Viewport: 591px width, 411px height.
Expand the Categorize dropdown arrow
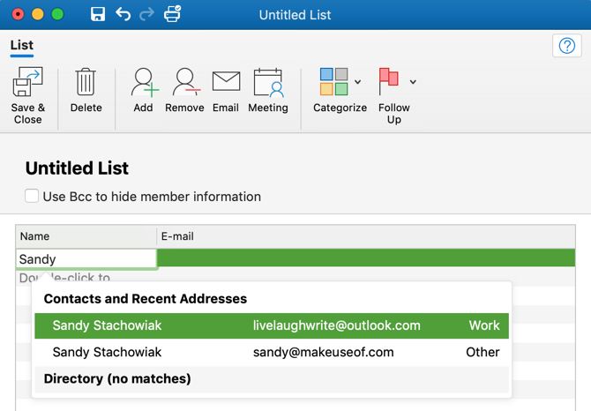357,82
